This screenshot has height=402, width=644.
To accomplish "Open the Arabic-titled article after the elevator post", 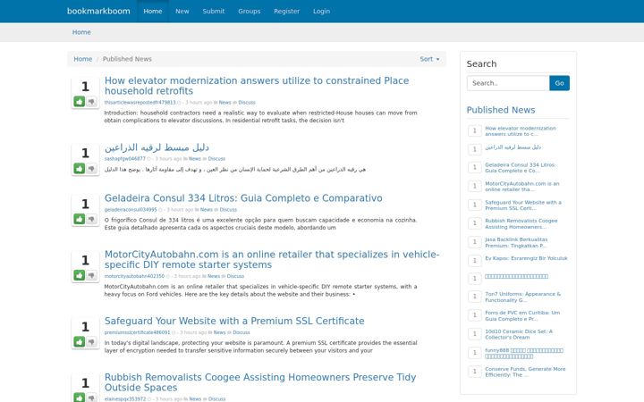I will click(157, 147).
